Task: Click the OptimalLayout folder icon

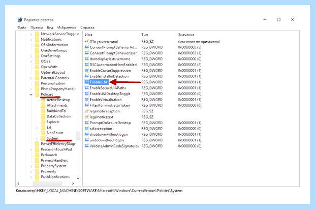Action: pyautogui.click(x=37, y=72)
